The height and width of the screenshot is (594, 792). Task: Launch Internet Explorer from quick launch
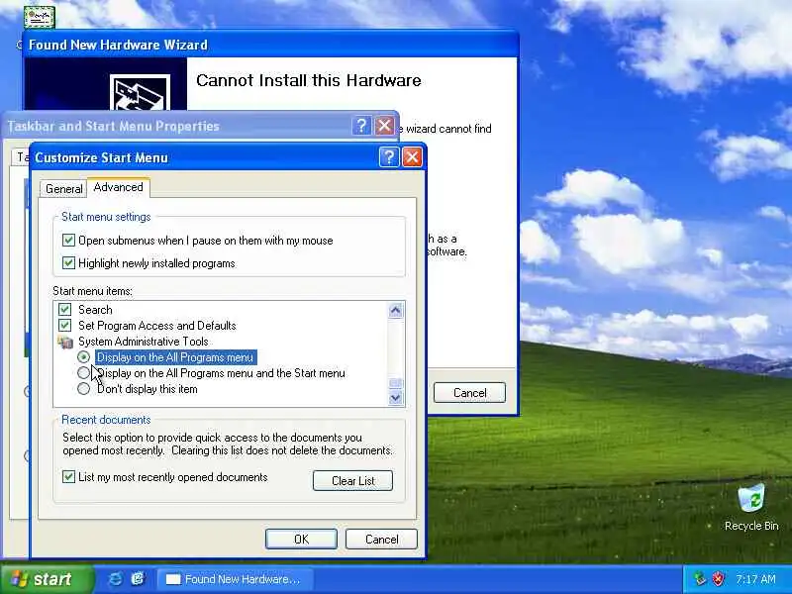[115, 579]
